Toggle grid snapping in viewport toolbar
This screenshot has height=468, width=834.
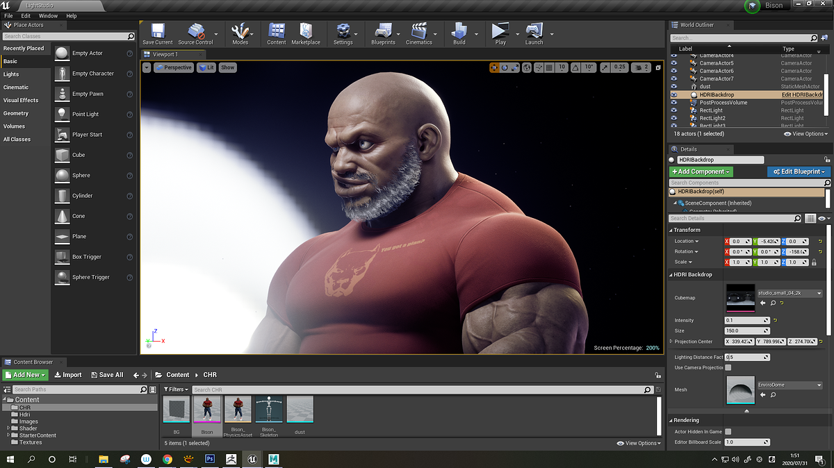coord(549,67)
